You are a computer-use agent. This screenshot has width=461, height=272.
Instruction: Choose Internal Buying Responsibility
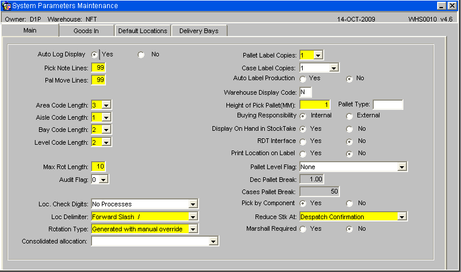[x=303, y=116]
